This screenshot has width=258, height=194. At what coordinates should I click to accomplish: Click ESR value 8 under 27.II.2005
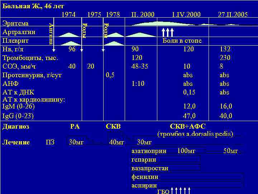(x=221, y=66)
